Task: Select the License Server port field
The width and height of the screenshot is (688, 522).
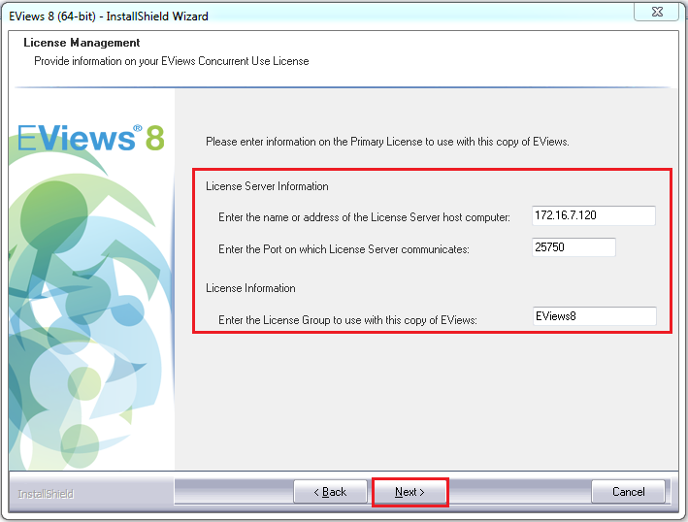Action: pos(573,247)
